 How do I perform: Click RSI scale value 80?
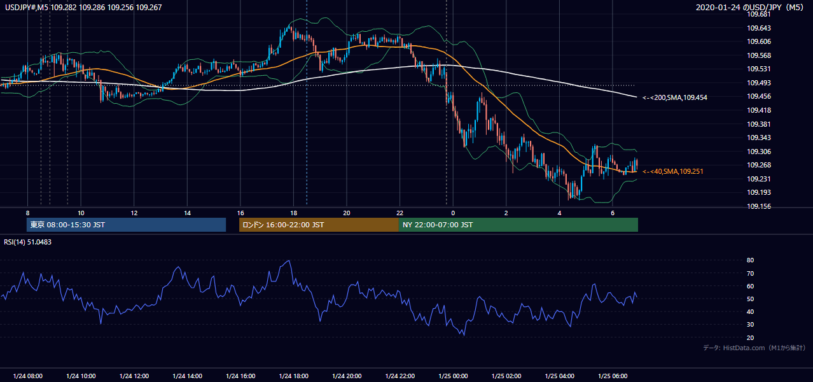tap(751, 260)
